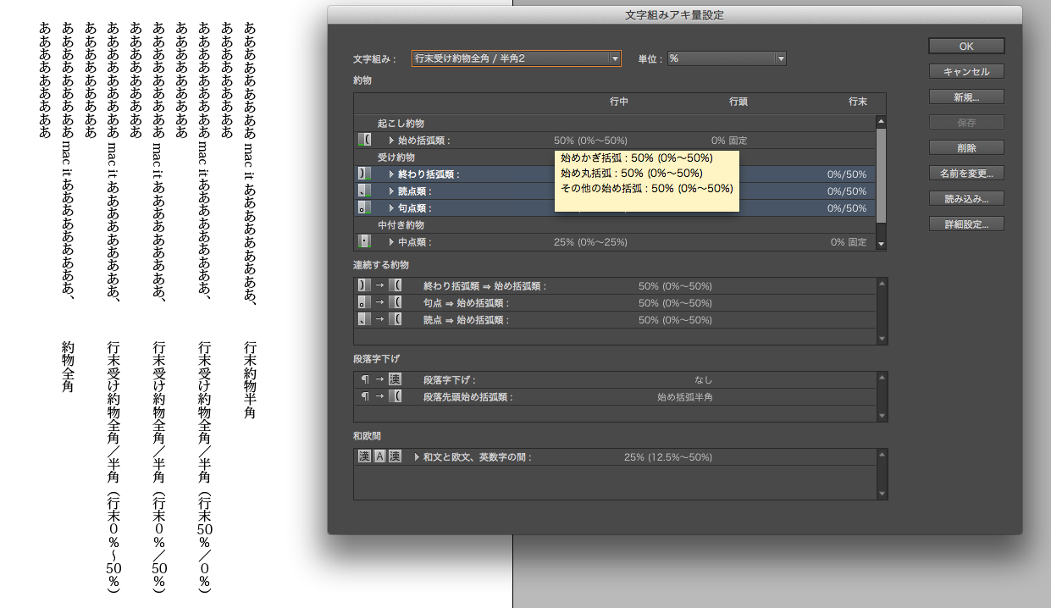Click the 漢 icon in 段落字下げ row
This screenshot has width=1051, height=608.
point(395,380)
